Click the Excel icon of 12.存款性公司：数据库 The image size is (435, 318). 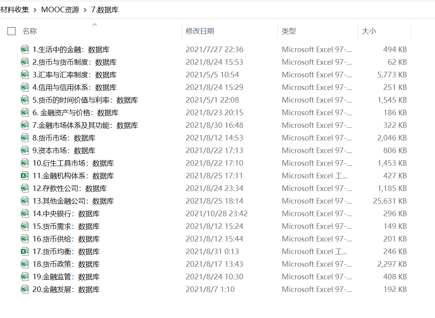pos(24,188)
